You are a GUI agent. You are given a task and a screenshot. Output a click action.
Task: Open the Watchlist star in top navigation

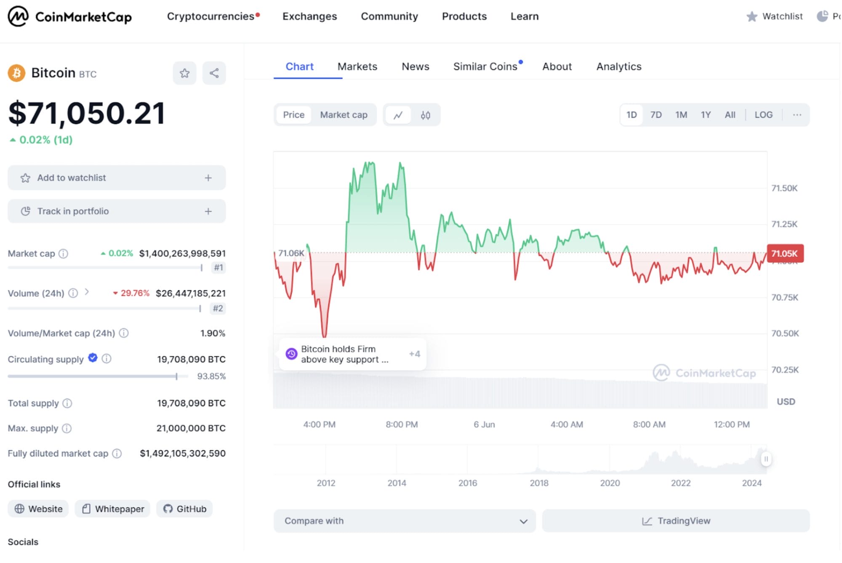click(752, 16)
